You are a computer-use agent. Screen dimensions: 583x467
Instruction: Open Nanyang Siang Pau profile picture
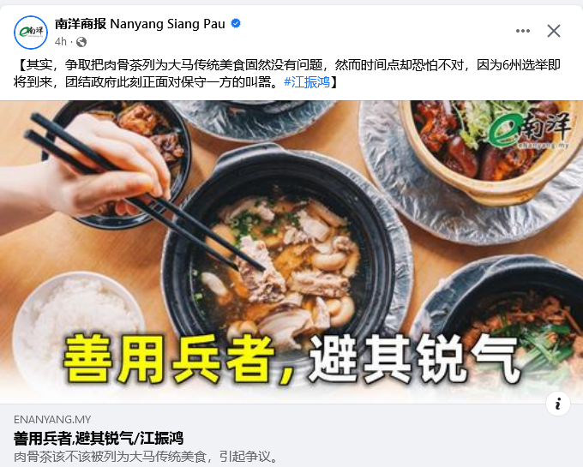pyautogui.click(x=31, y=33)
